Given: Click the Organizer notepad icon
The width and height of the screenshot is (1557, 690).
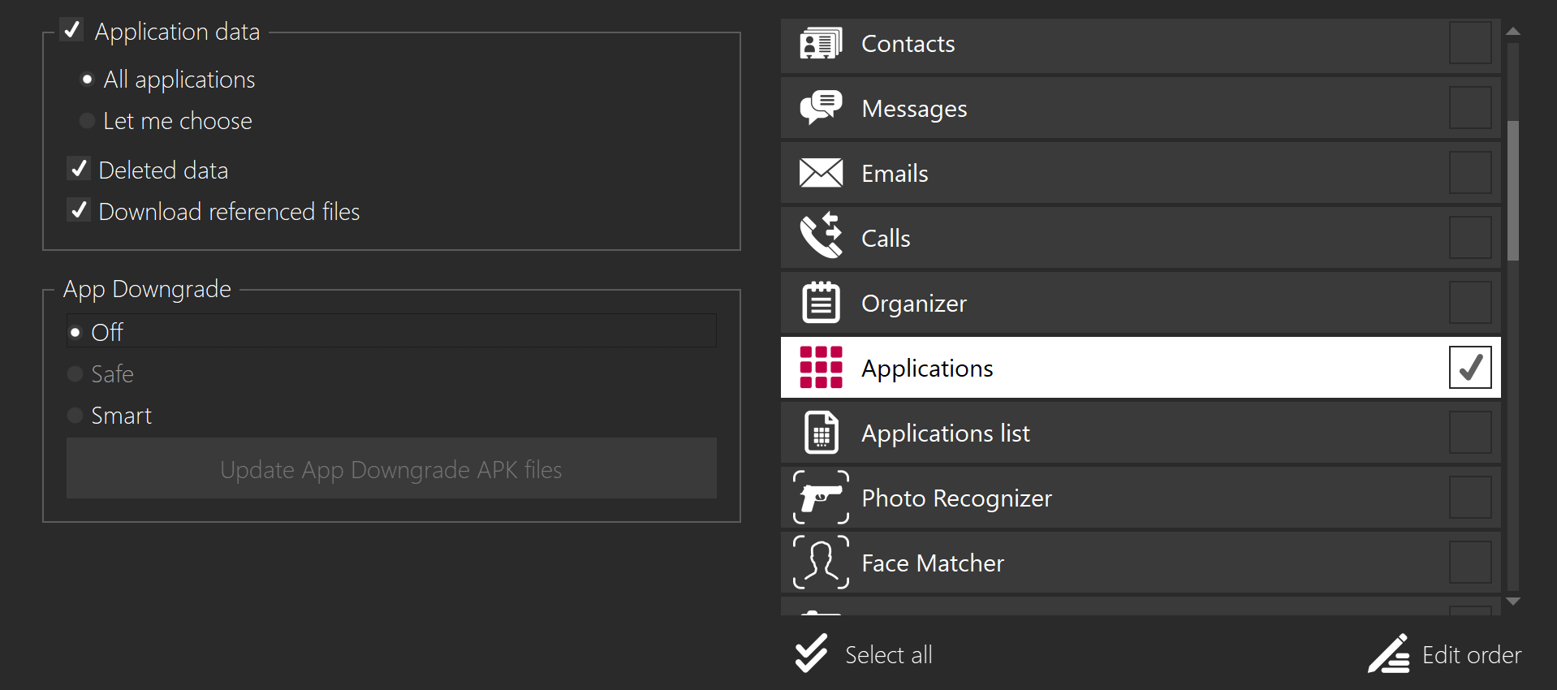Looking at the screenshot, I should click(821, 303).
